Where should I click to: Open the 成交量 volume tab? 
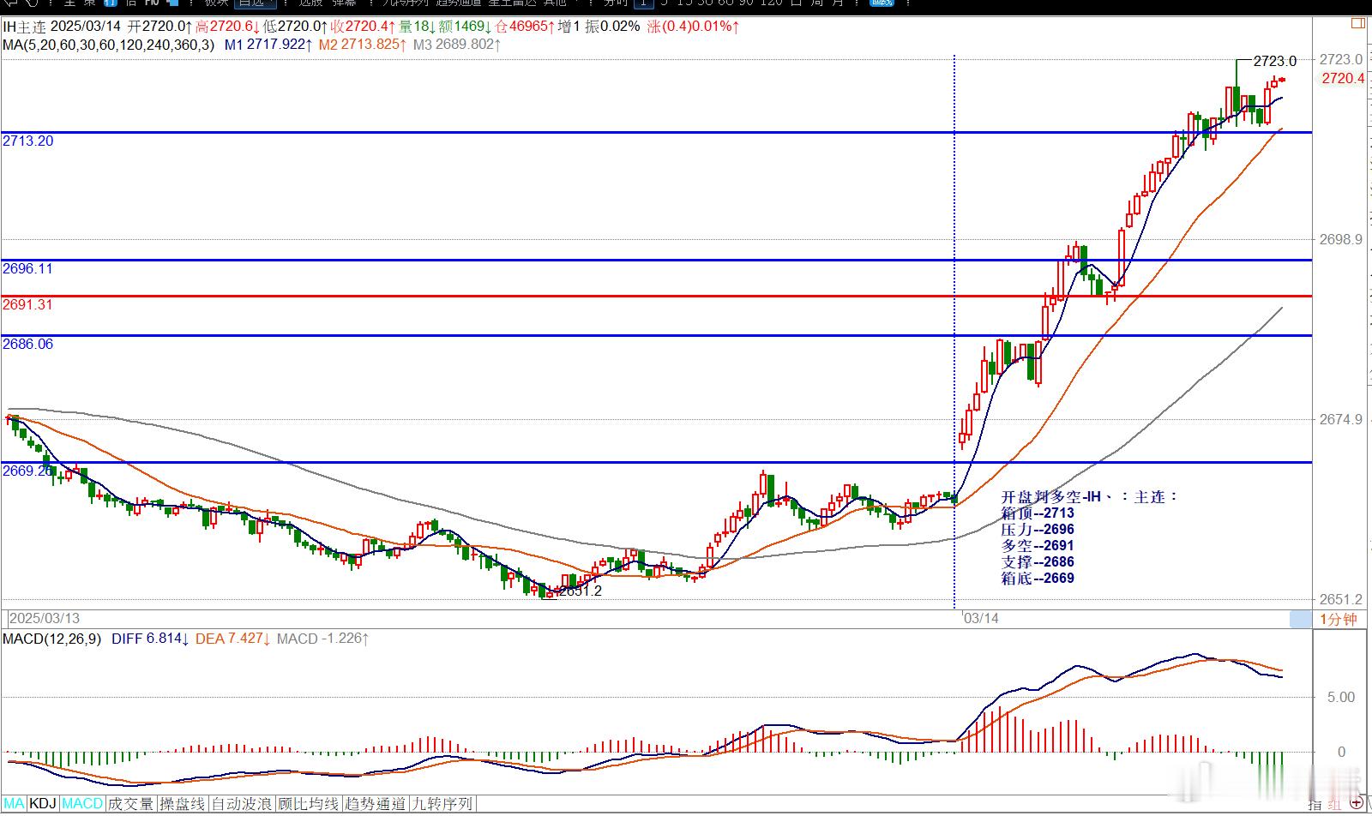[x=130, y=804]
